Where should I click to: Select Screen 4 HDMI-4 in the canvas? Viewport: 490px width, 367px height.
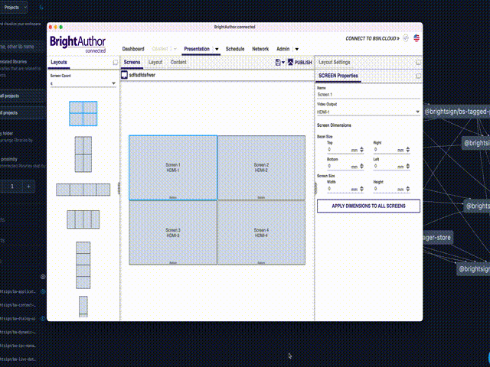pyautogui.click(x=261, y=232)
